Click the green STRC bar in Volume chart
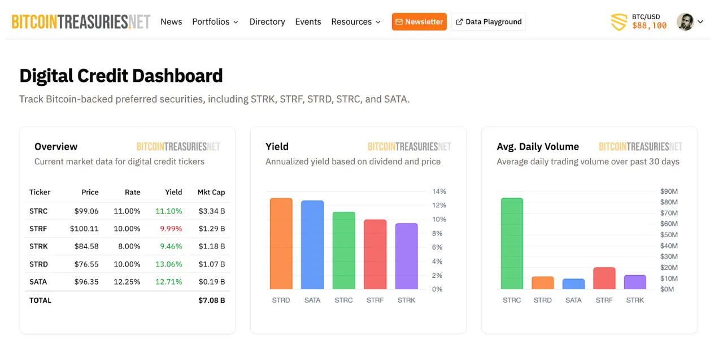Viewport: 714px width, 340px height. pos(512,243)
